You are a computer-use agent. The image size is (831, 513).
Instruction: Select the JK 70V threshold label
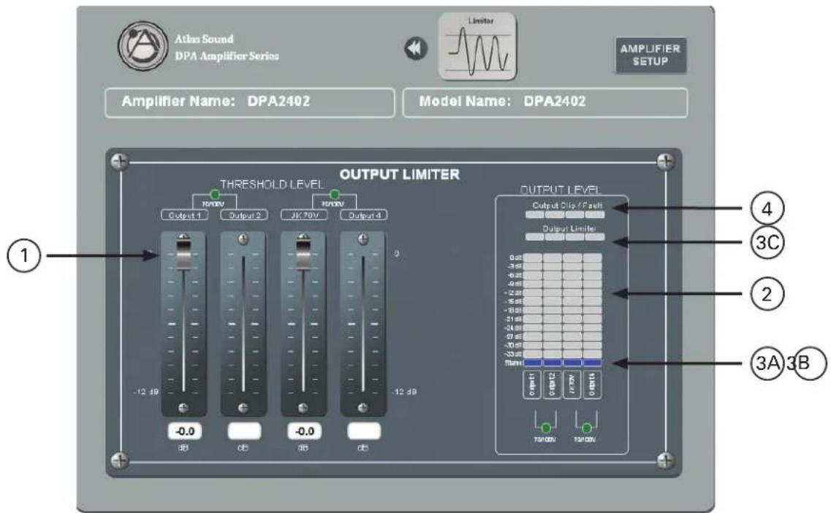tap(303, 215)
